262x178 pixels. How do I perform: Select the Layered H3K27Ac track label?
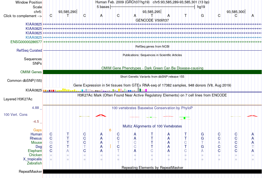pos(18,99)
